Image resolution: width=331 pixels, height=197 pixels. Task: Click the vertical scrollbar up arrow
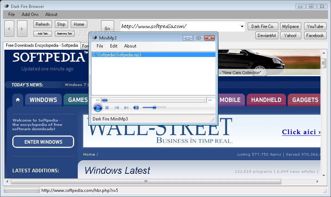[324, 53]
